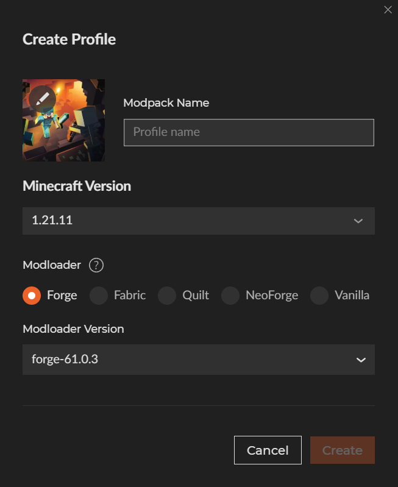The image size is (398, 487).
Task: Click the "NeoForge" label text
Action: 272,296
